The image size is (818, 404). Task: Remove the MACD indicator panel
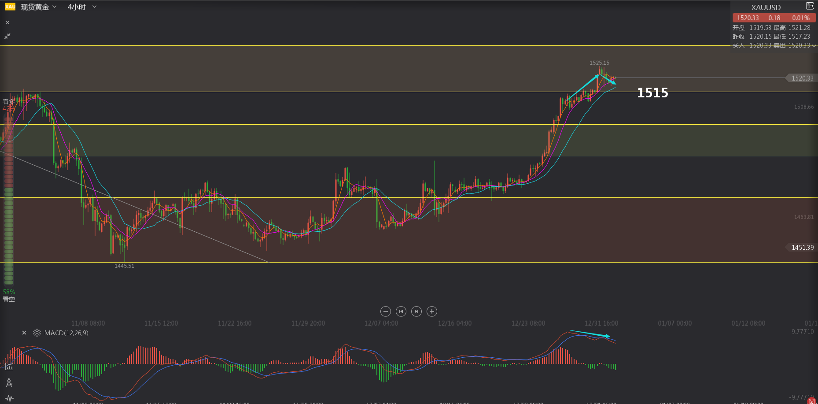coord(24,333)
